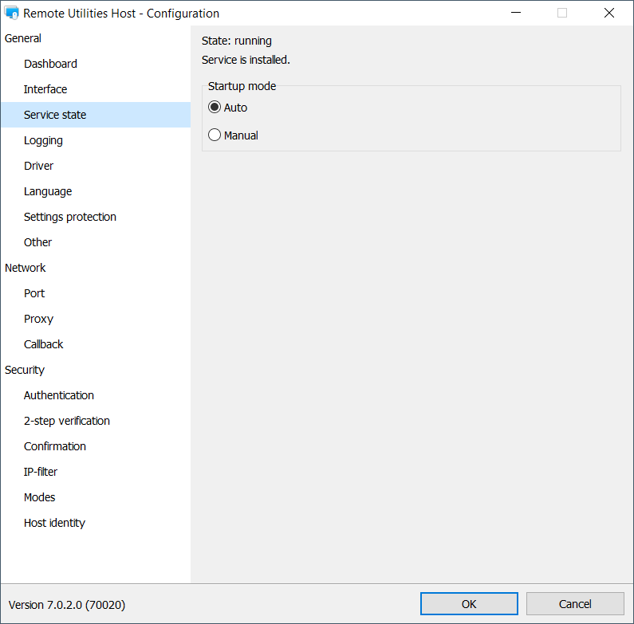
Task: Click the Version 7.0.2.0 (70020) text
Action: click(x=67, y=605)
